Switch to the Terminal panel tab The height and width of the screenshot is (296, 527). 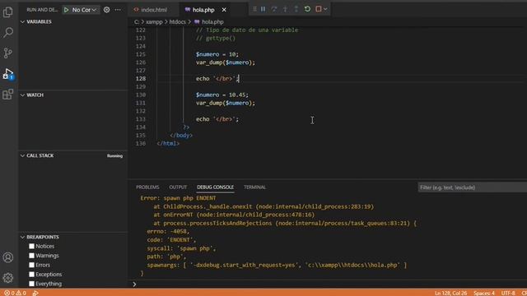pyautogui.click(x=254, y=187)
